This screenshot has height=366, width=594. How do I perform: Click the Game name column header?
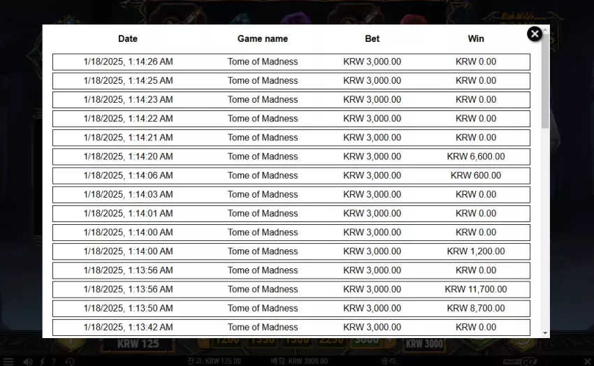click(x=263, y=38)
